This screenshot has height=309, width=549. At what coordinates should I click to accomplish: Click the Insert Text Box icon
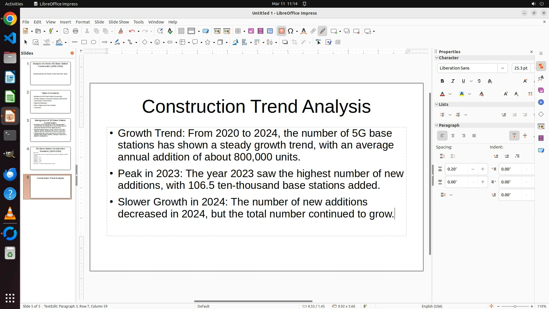[281, 31]
